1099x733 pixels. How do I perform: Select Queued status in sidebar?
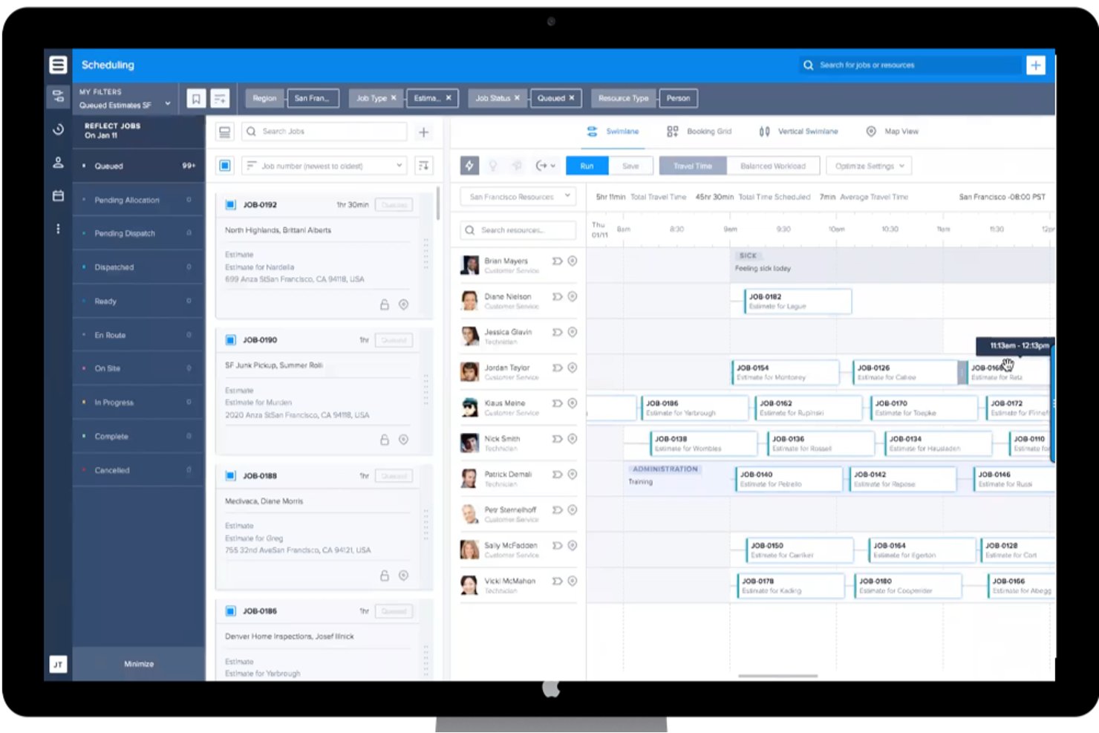coord(138,166)
